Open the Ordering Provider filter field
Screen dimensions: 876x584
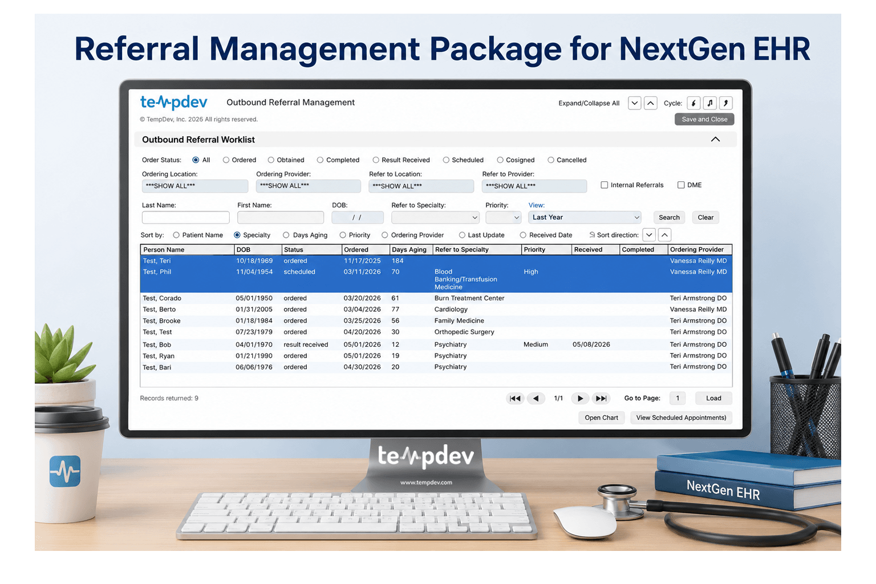click(x=308, y=186)
